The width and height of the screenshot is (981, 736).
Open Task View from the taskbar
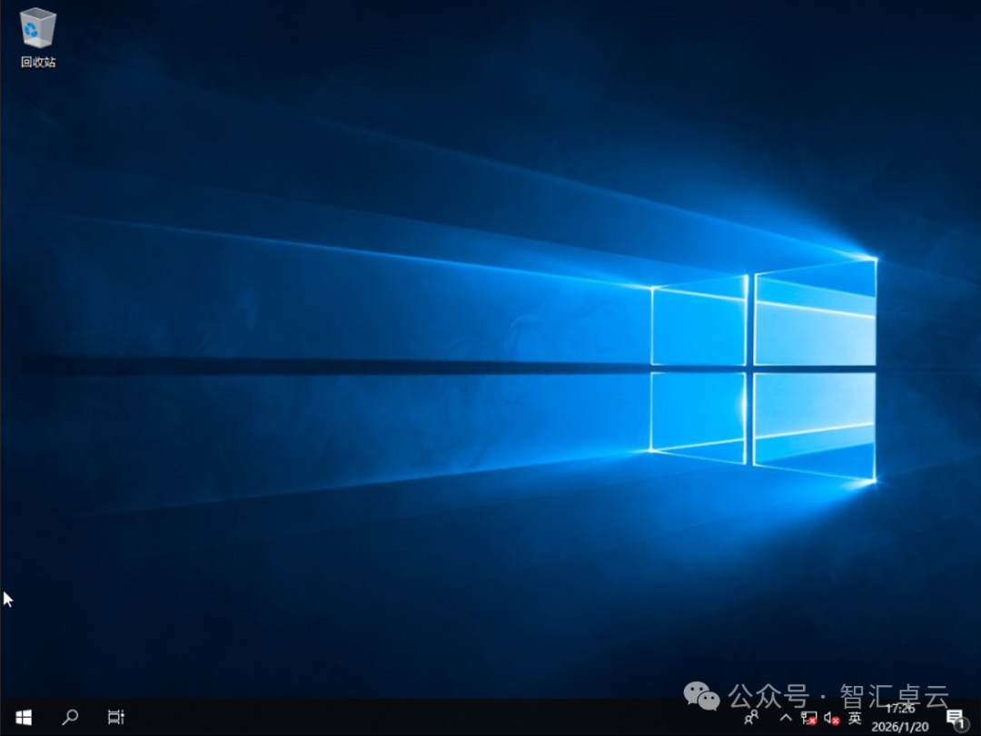pos(115,718)
